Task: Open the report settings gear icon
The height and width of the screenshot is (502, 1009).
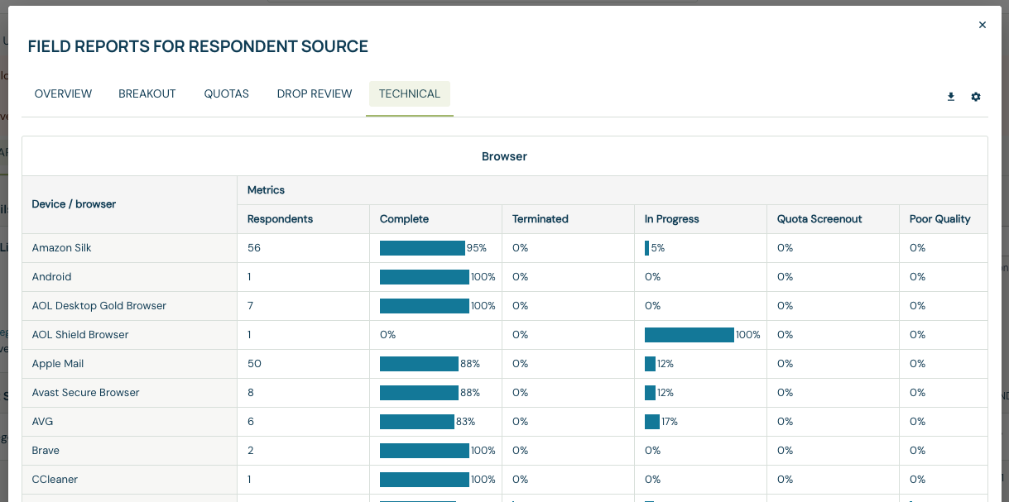Action: (976, 97)
